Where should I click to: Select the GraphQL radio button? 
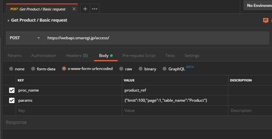[x=165, y=69]
